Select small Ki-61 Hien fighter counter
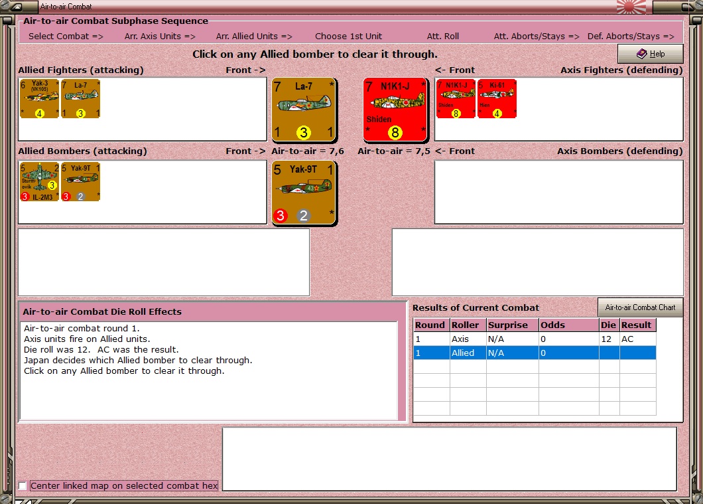Screen dimensions: 703x504 pyautogui.click(x=497, y=99)
